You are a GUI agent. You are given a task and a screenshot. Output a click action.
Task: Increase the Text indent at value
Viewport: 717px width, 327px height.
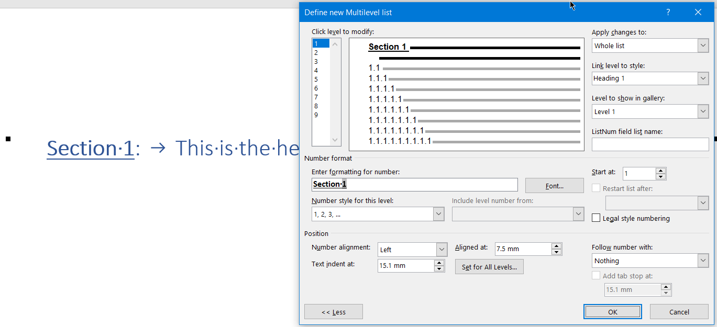point(439,262)
